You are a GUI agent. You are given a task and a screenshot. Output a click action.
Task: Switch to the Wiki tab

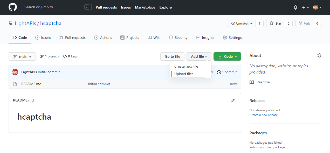click(x=154, y=38)
